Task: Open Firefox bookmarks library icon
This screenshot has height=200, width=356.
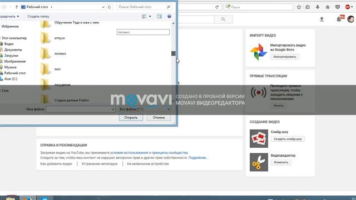Action: 308,7
